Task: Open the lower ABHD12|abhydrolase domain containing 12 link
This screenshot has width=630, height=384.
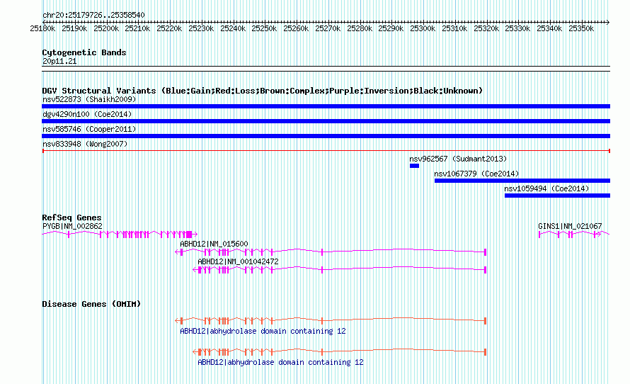Action: pos(280,362)
